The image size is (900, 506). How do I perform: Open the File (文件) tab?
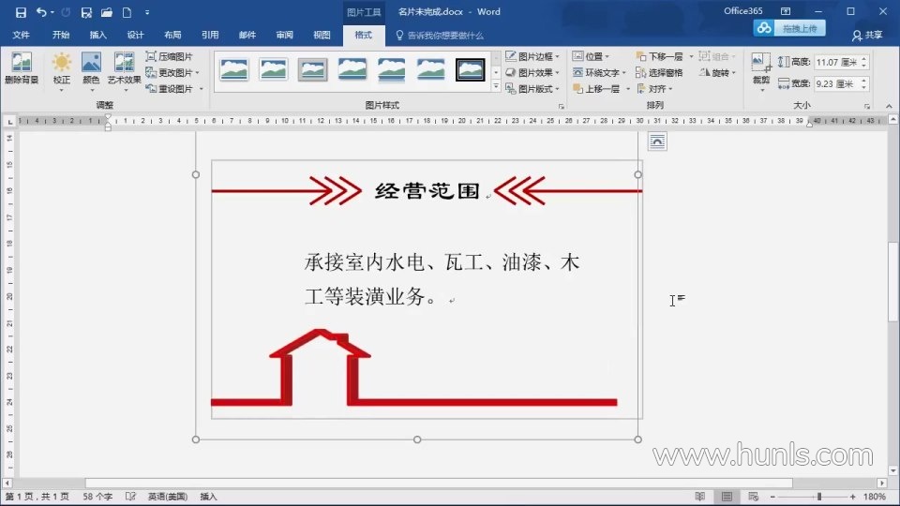(x=21, y=35)
